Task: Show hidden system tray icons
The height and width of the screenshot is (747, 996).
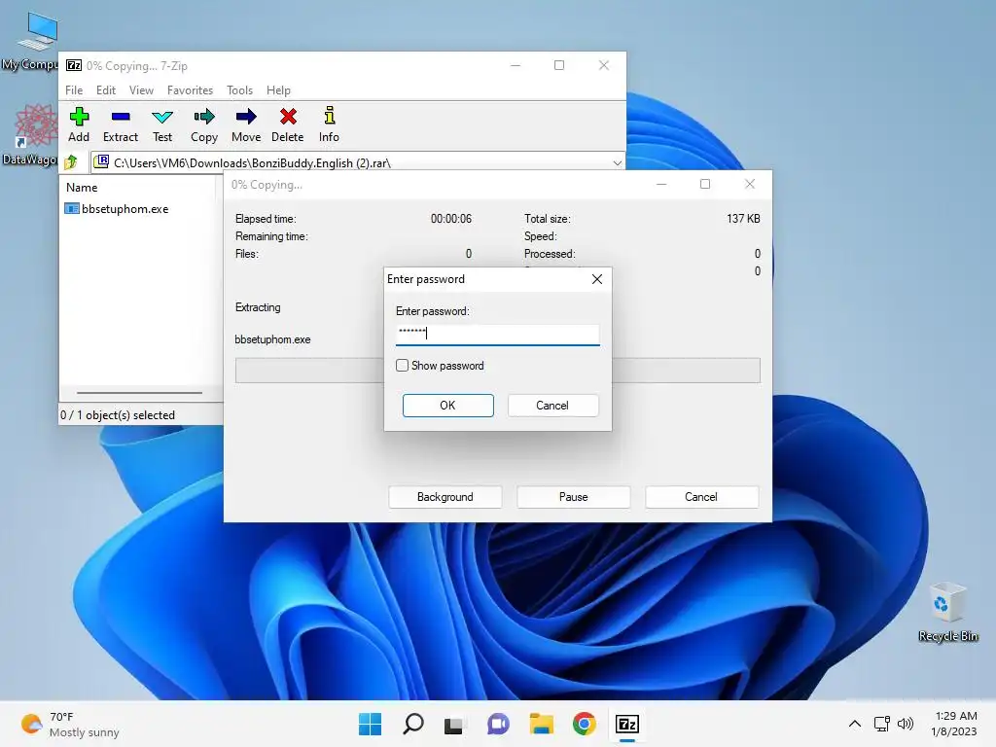Action: 855,724
